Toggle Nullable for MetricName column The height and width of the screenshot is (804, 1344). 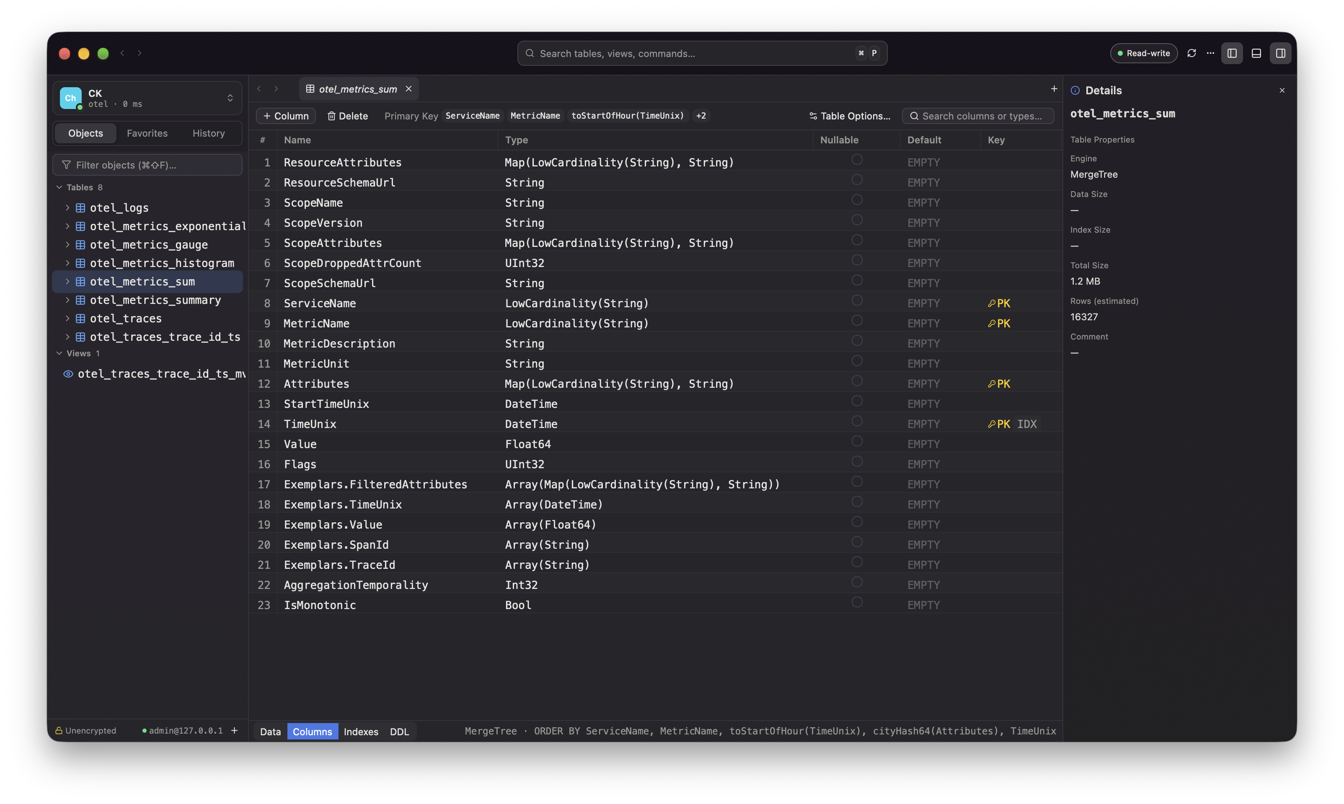857,320
